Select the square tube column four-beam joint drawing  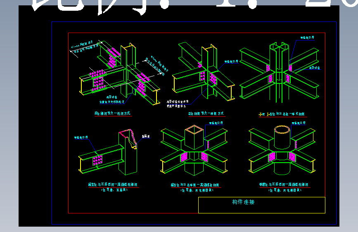[194, 150]
